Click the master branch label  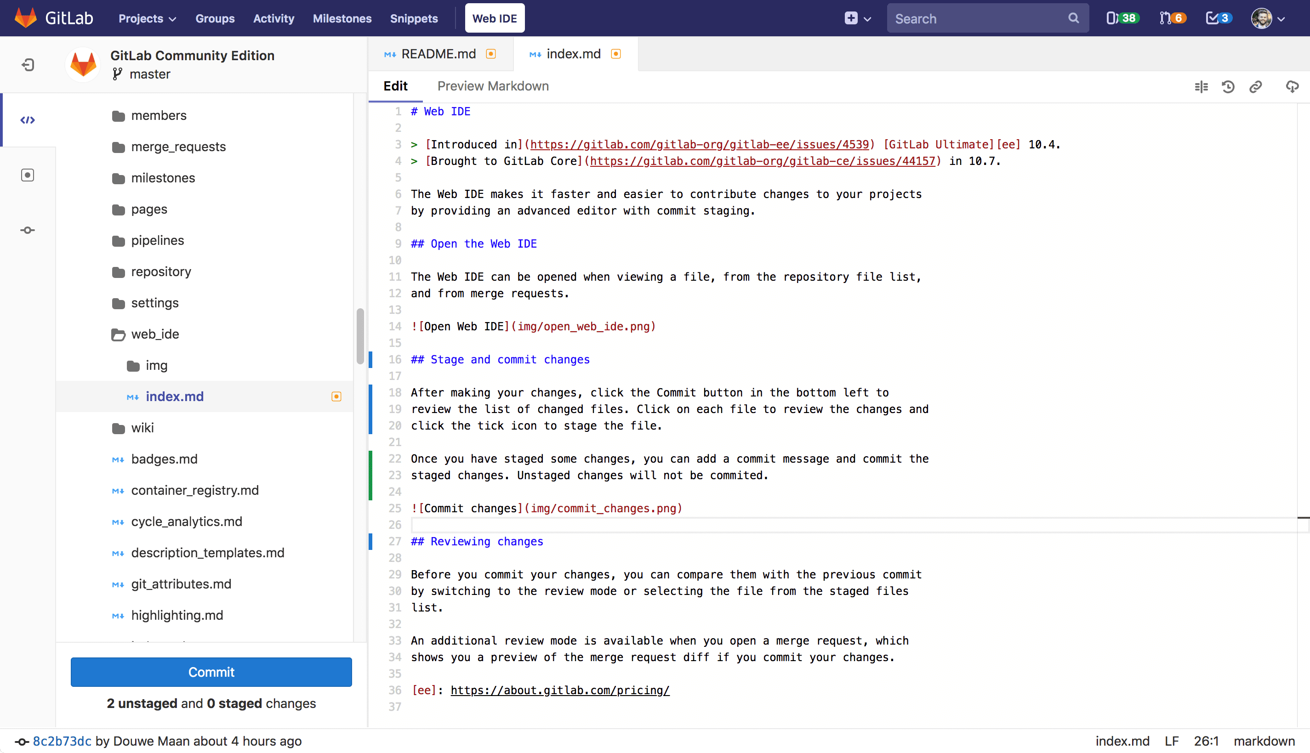pyautogui.click(x=149, y=74)
